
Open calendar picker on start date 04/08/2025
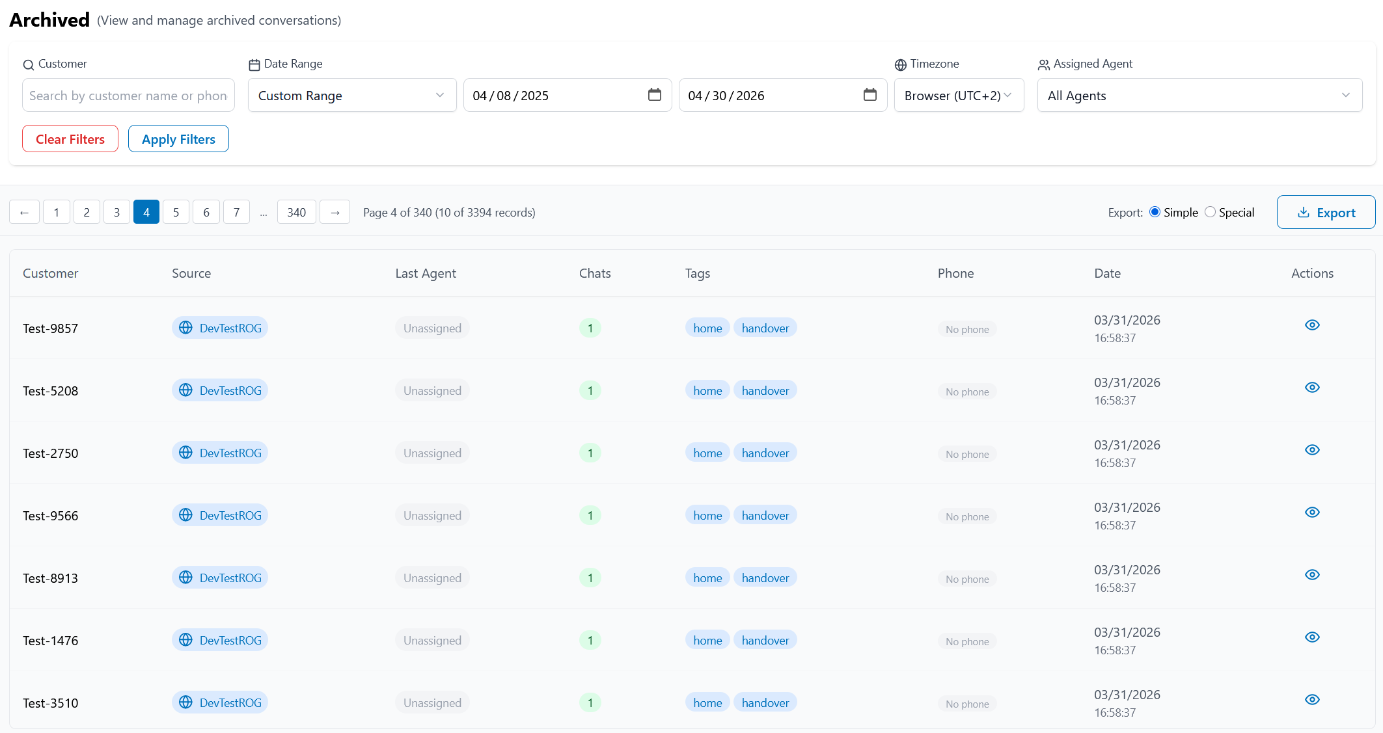pos(655,95)
